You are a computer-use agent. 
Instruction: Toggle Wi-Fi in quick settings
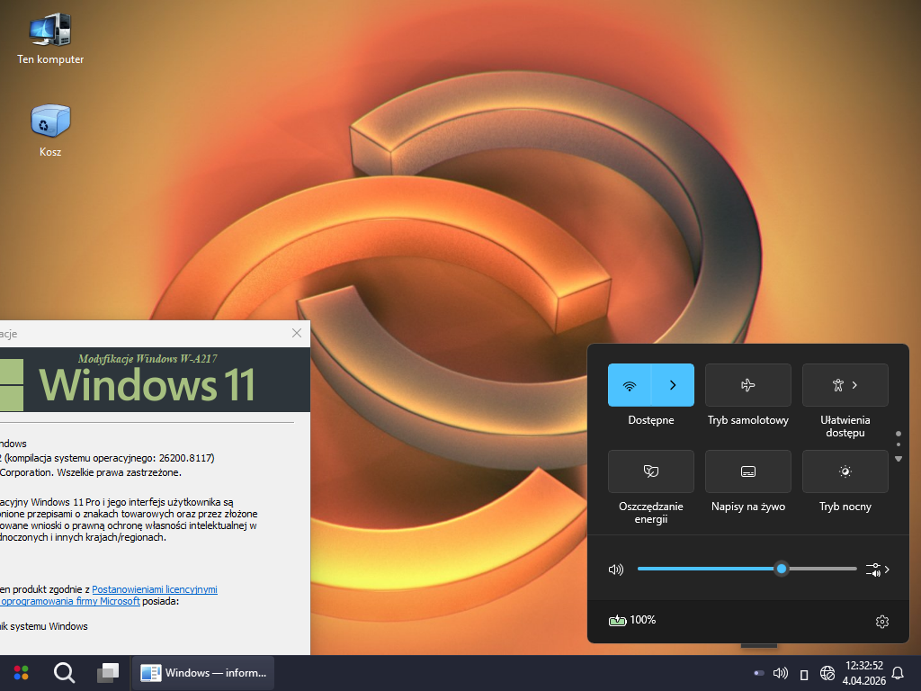point(630,385)
